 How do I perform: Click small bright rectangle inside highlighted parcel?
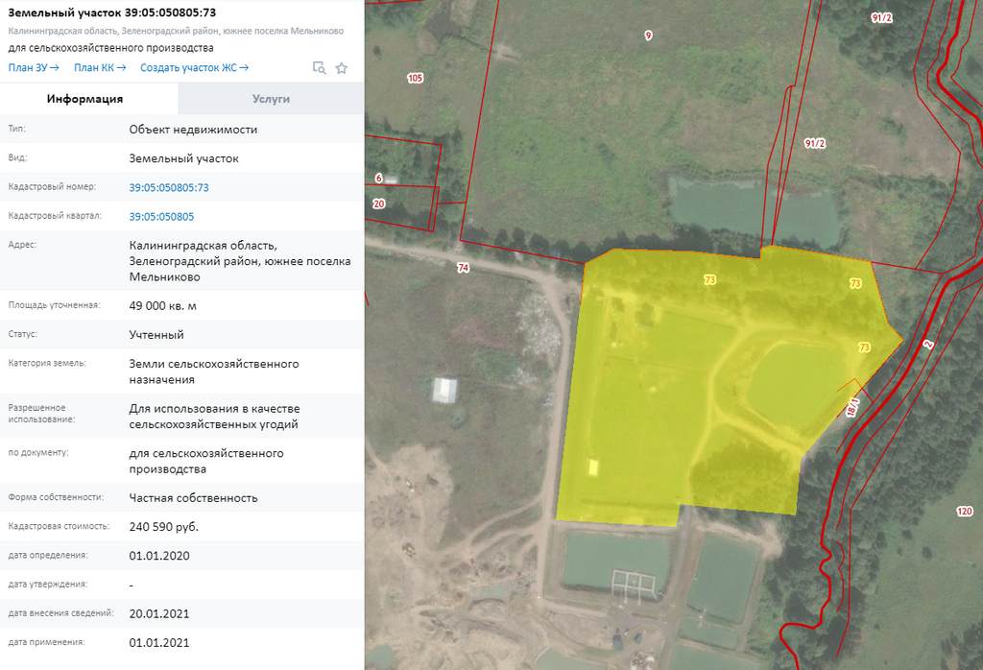tap(593, 467)
